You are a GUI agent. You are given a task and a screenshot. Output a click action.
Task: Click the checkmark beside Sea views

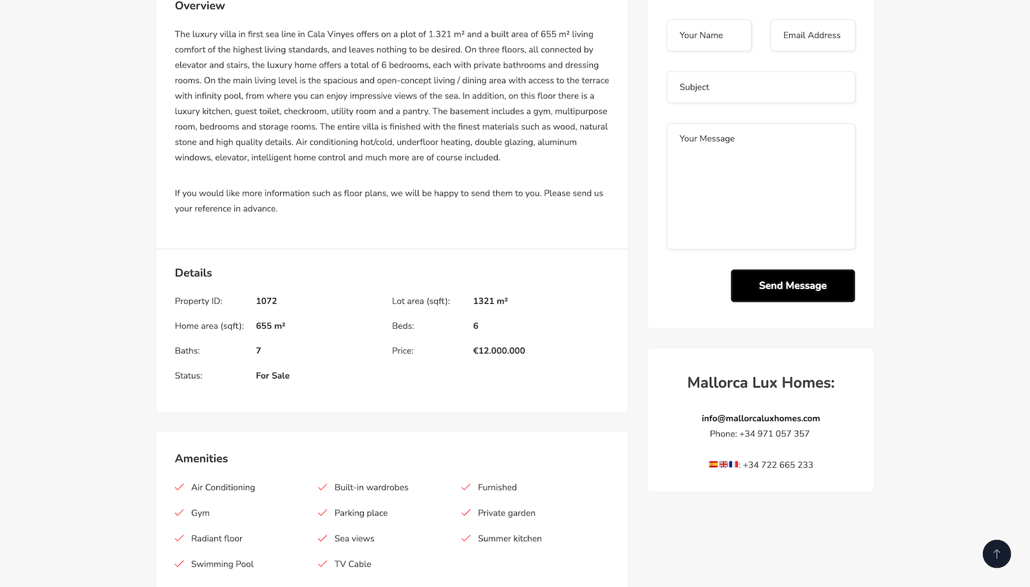click(322, 539)
